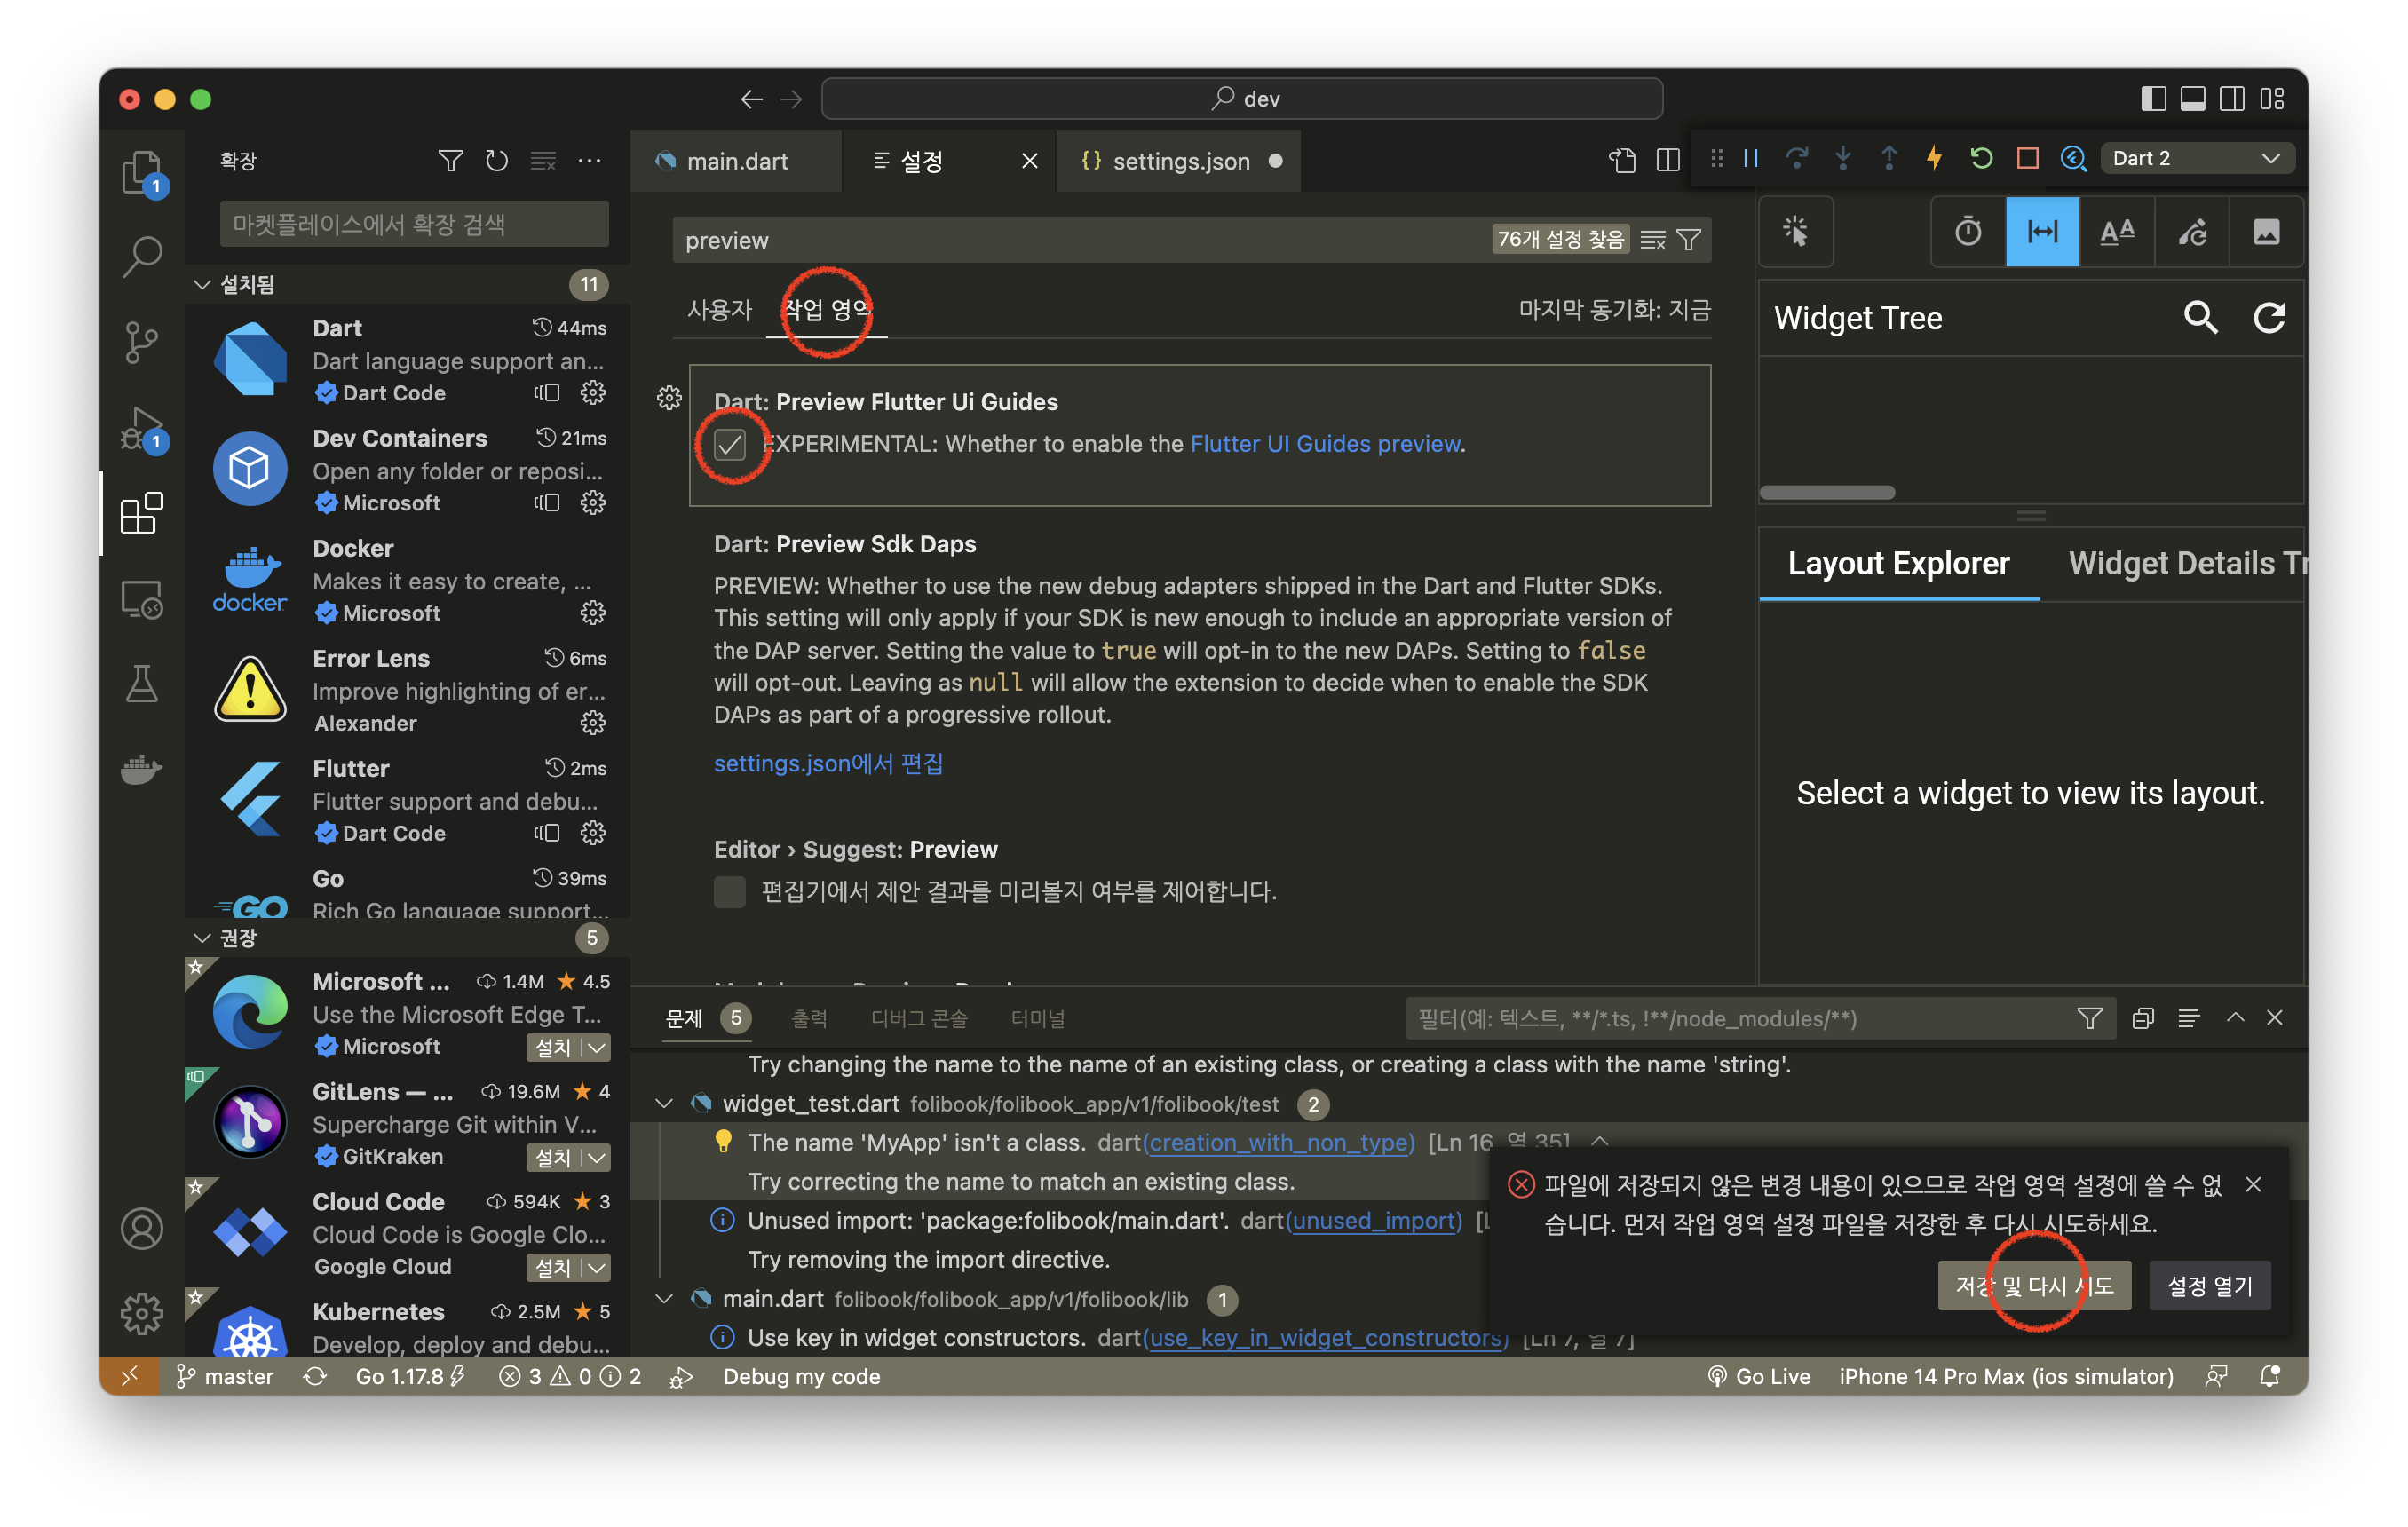This screenshot has height=1527, width=2408.
Task: Open the Terminal (터미널) panel tab
Action: 1037,1018
